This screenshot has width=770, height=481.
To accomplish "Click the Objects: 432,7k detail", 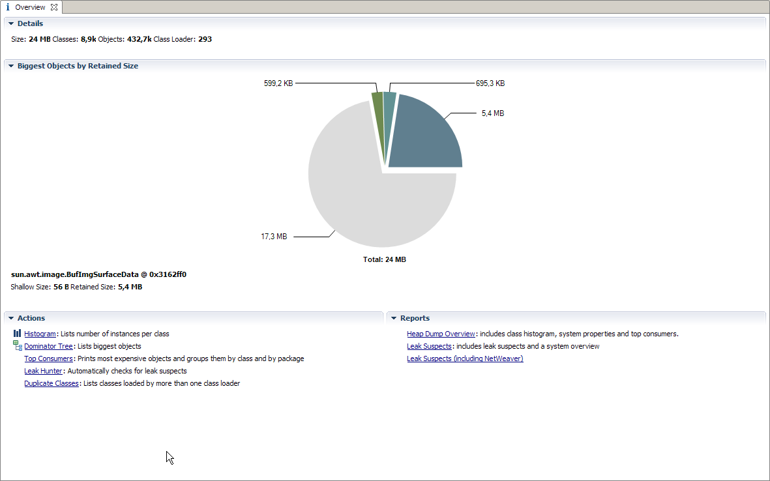I will [125, 39].
